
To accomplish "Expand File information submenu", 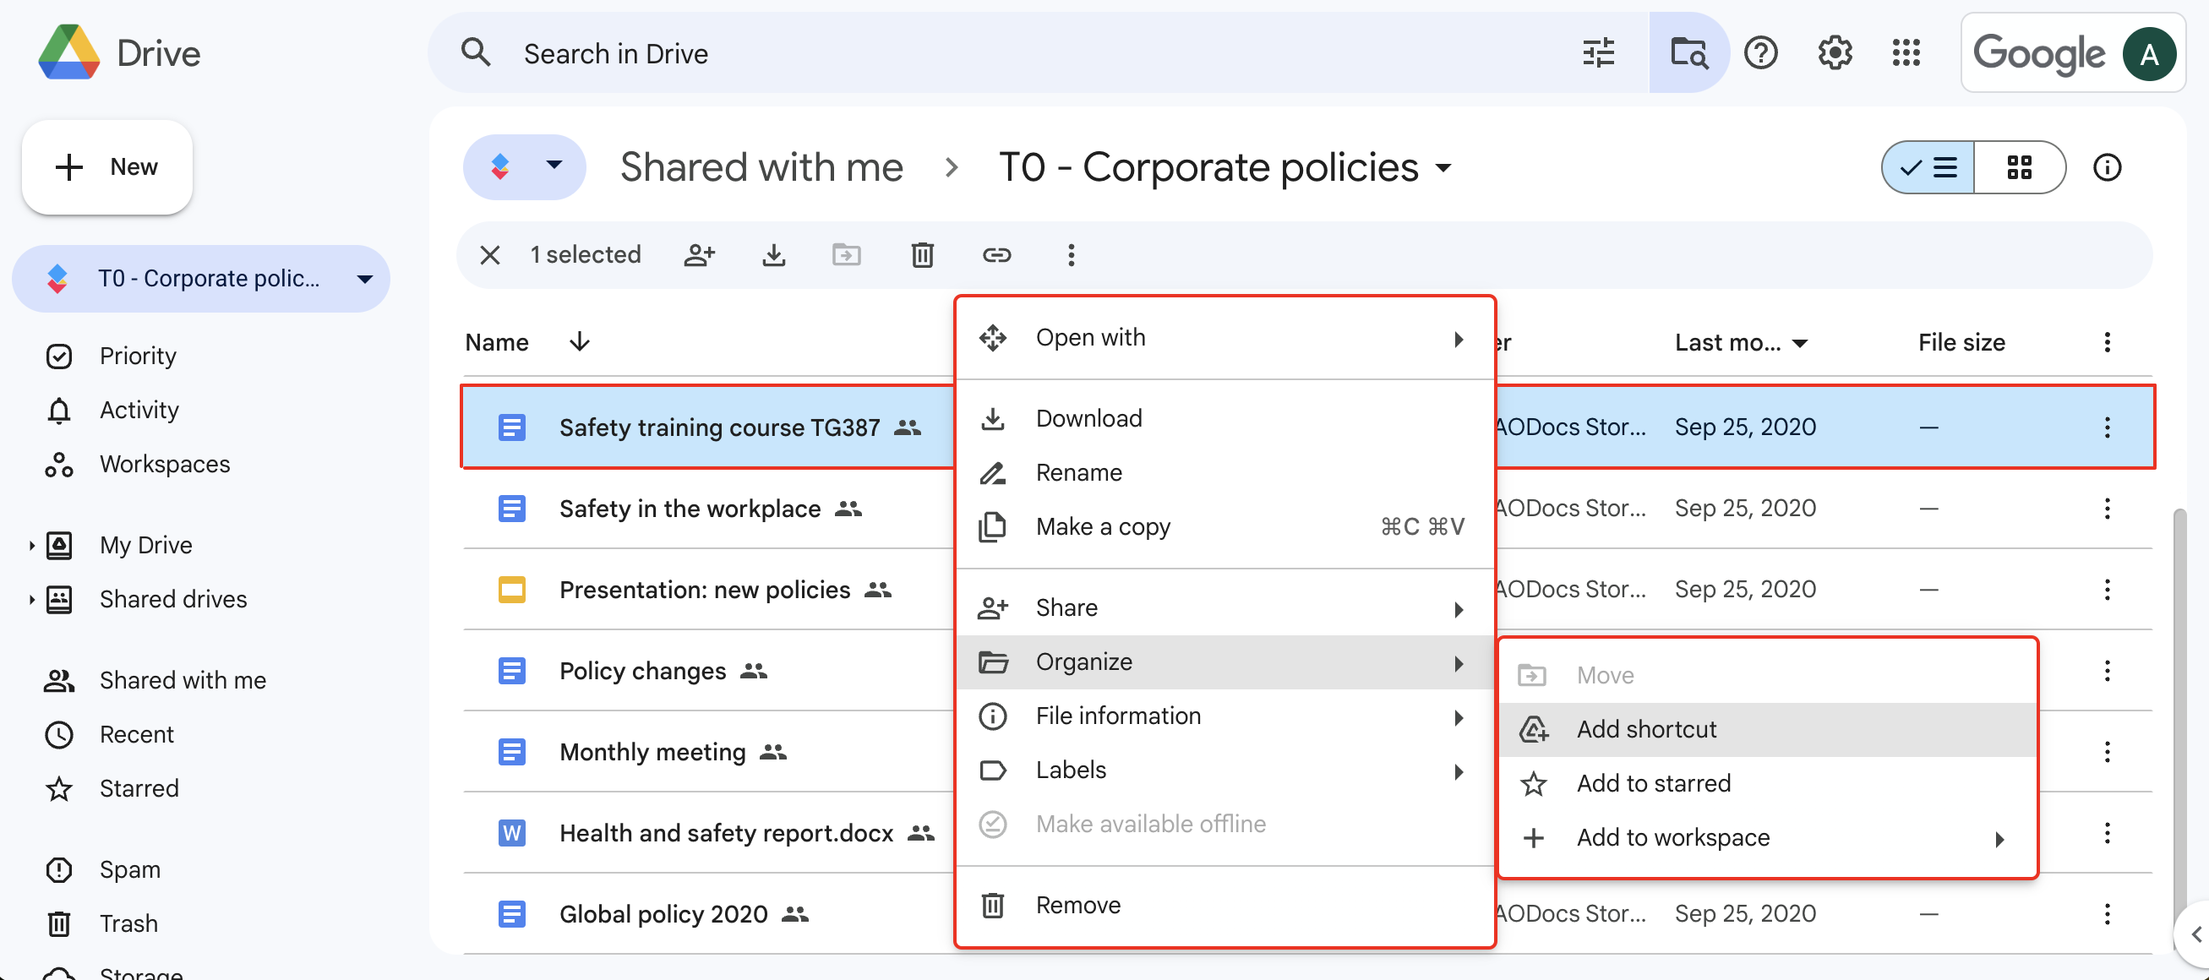I will pos(1224,716).
